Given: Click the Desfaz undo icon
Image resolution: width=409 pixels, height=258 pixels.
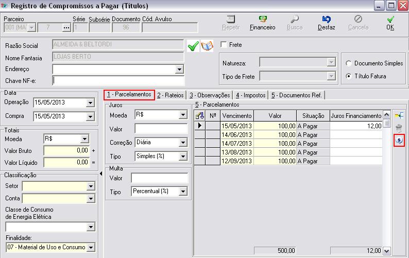Looking at the screenshot, I should tap(326, 20).
